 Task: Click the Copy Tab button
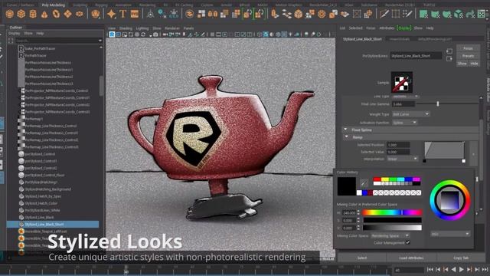coord(461,258)
